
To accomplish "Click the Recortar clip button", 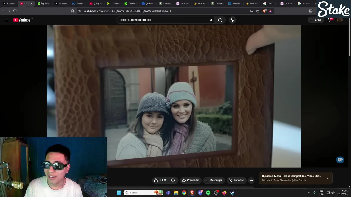I will click(x=236, y=180).
